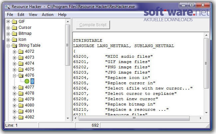
Task: Click the 4077 folder icon
Action: (x=21, y=88)
